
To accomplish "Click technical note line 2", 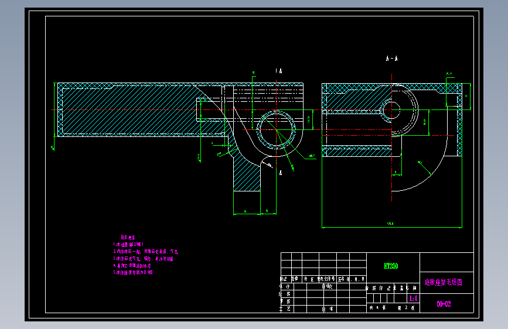I will (x=145, y=252).
